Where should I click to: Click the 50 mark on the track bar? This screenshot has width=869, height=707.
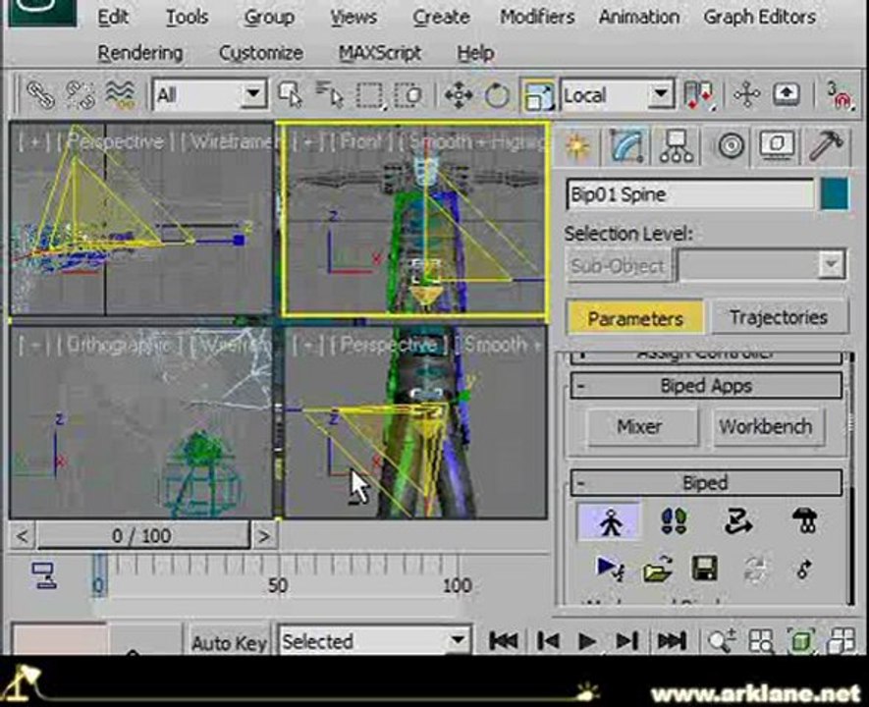(x=278, y=585)
